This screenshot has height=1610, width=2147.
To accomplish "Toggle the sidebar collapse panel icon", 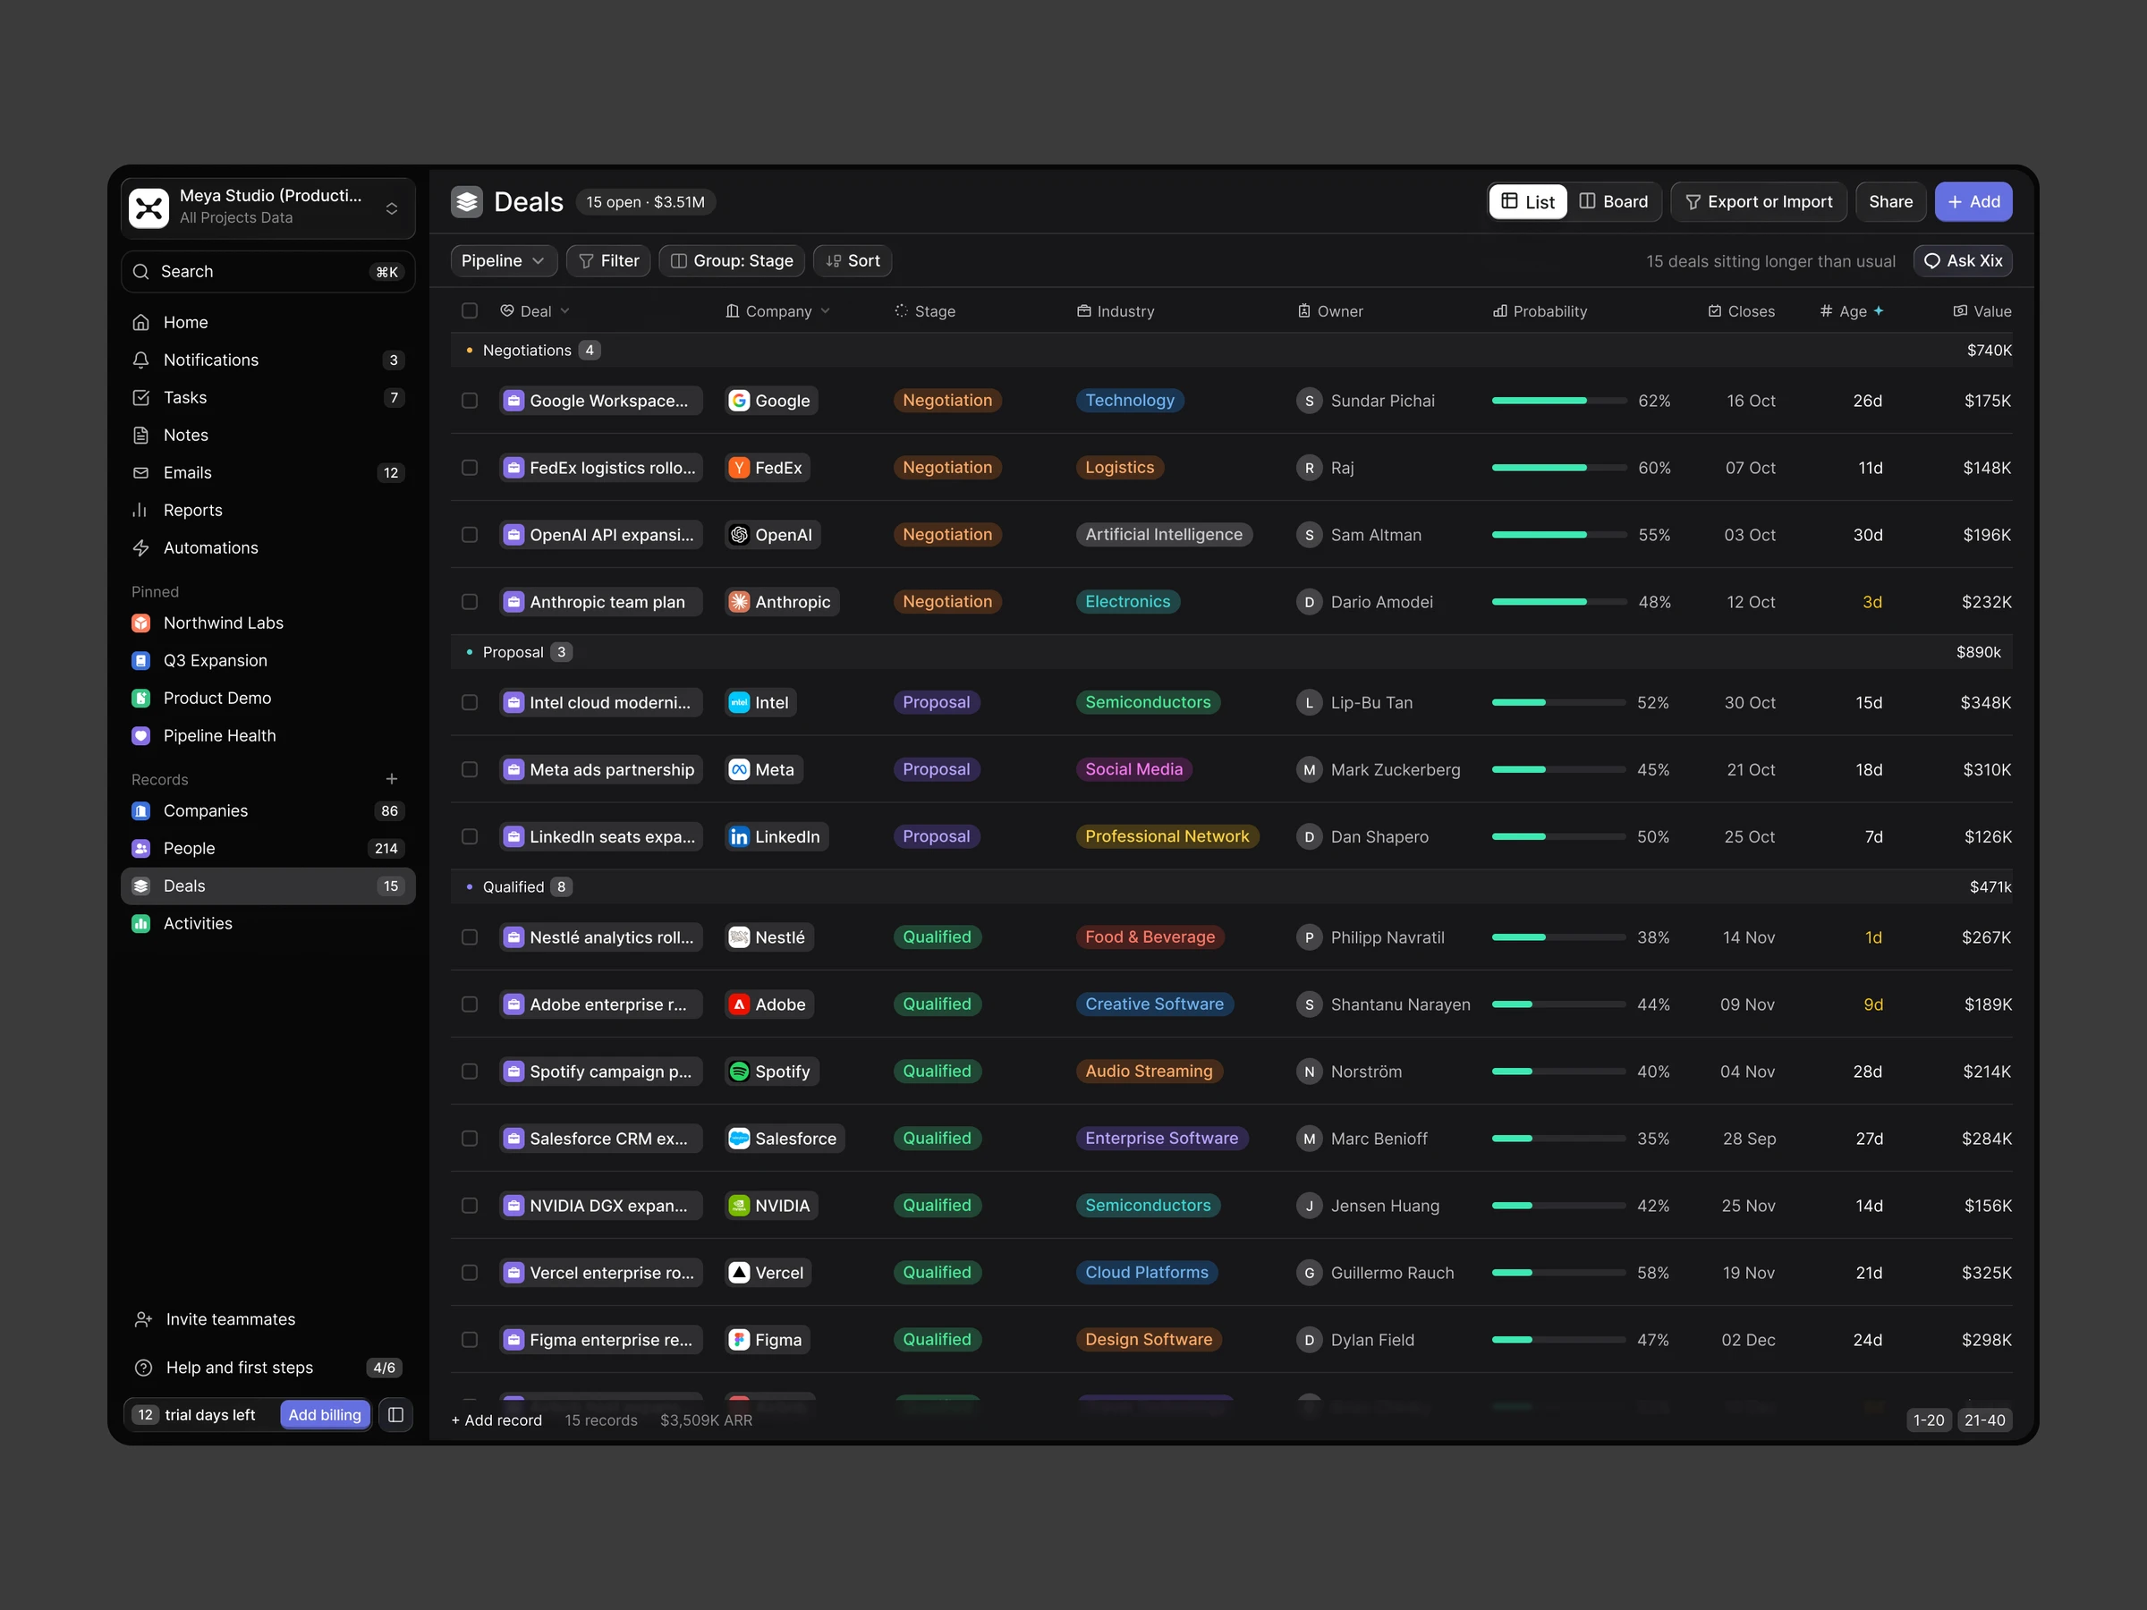I will point(395,1415).
